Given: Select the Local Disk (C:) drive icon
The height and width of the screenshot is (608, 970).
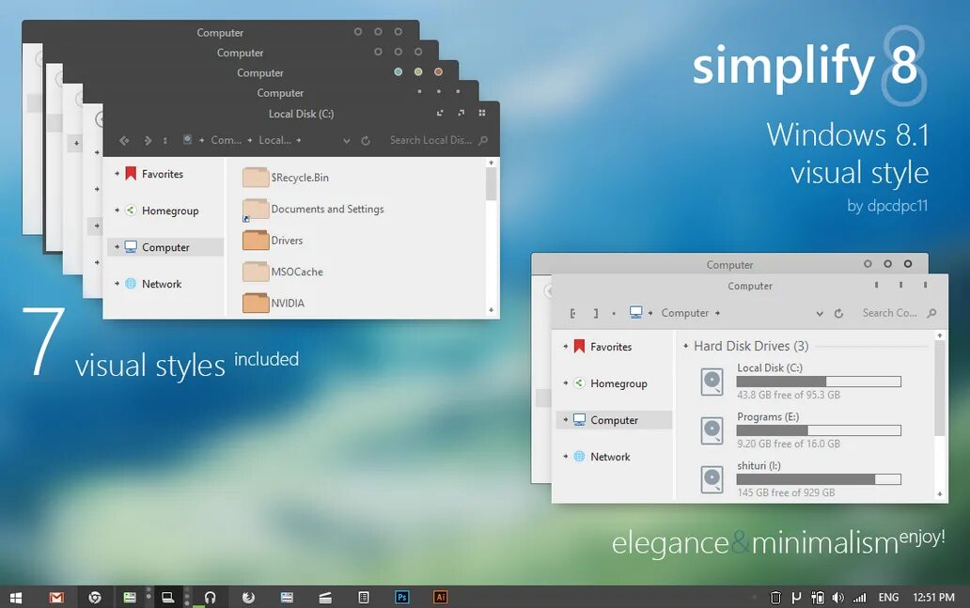Looking at the screenshot, I should pos(712,382).
